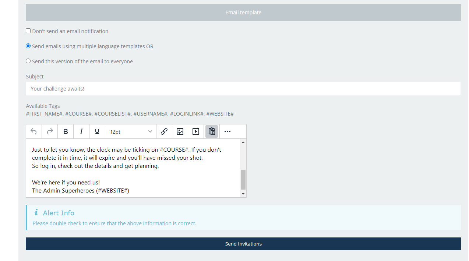Open the insert link tool
This screenshot has width=469, height=261.
(164, 131)
